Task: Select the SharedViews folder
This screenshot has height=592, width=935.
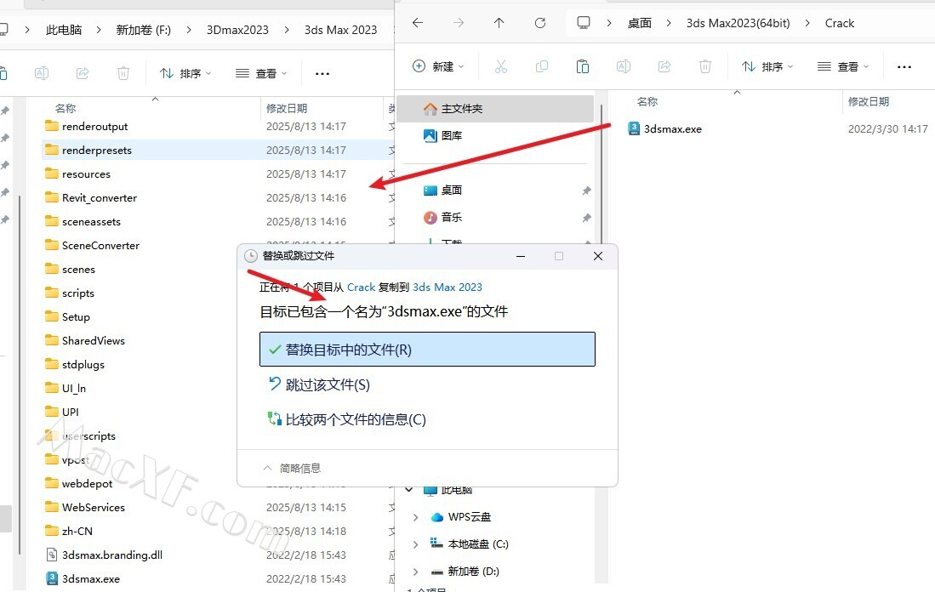Action: pyautogui.click(x=85, y=340)
